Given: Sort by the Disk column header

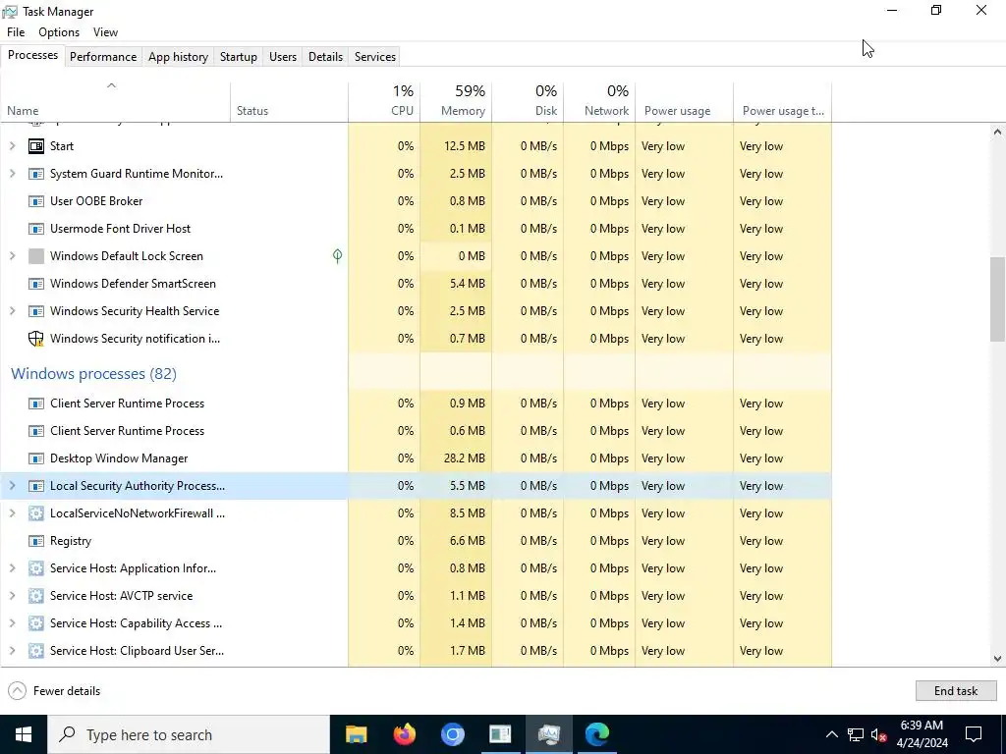Looking at the screenshot, I should point(528,102).
